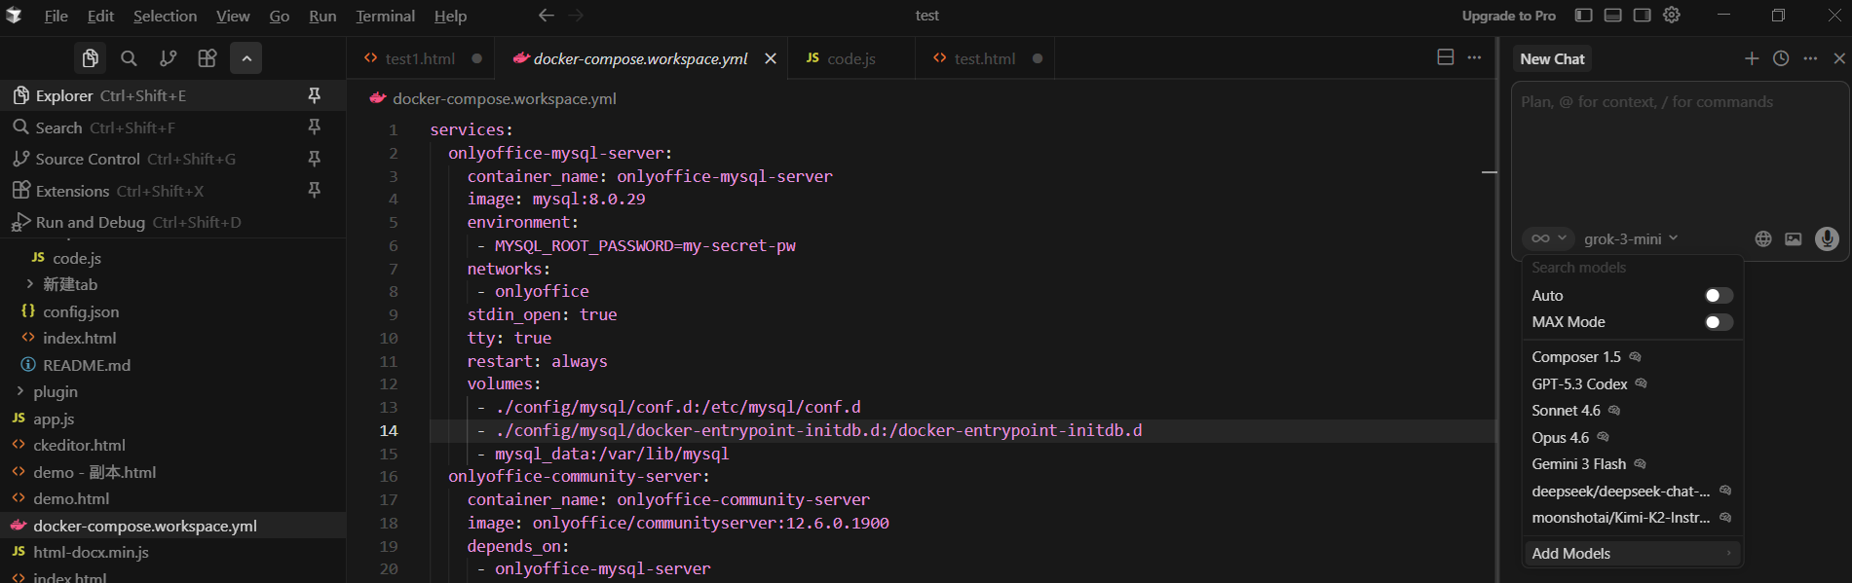
Task: Focus the Search models input field
Action: coord(1632,268)
